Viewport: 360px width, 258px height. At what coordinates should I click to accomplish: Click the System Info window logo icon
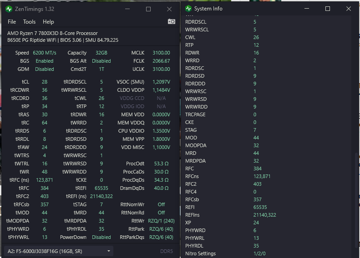[188, 9]
